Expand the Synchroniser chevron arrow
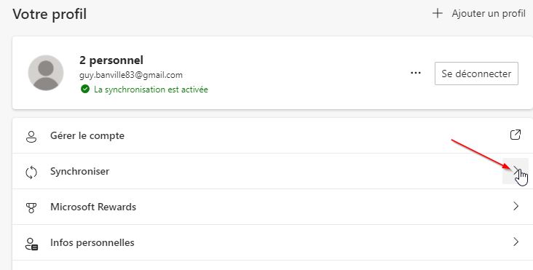This screenshot has width=533, height=270. [x=516, y=171]
